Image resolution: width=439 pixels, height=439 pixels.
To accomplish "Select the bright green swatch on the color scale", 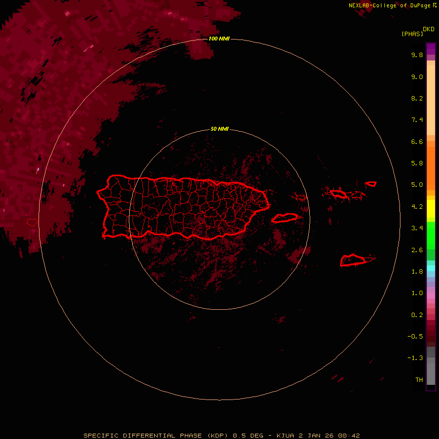I will click(x=431, y=236).
